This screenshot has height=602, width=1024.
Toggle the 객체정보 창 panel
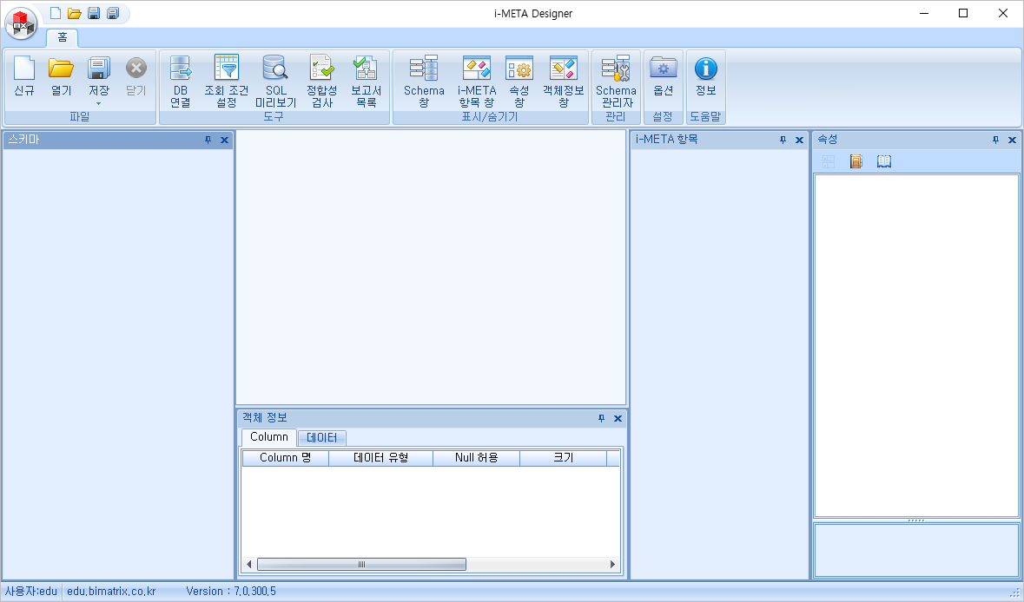[x=563, y=82]
